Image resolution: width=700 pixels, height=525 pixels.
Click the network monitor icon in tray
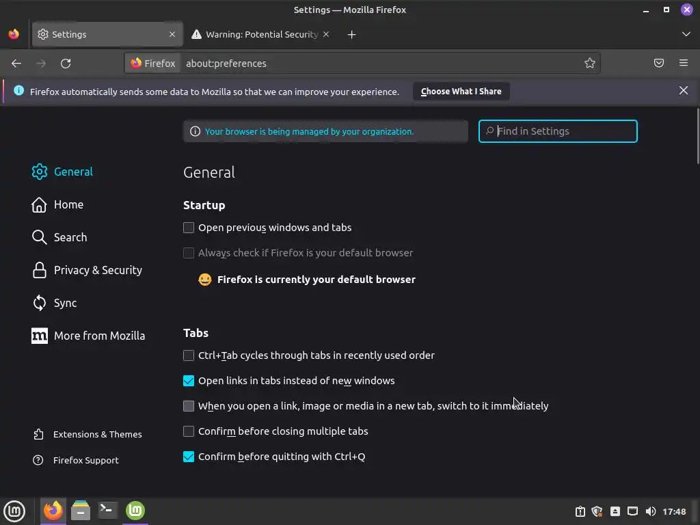click(x=632, y=511)
